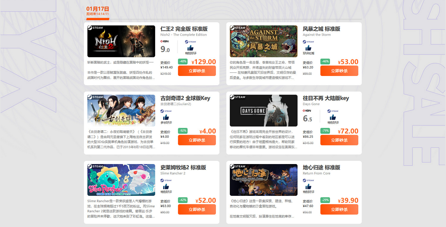Buy Return From Core via 立即秒杀 button

point(339,209)
